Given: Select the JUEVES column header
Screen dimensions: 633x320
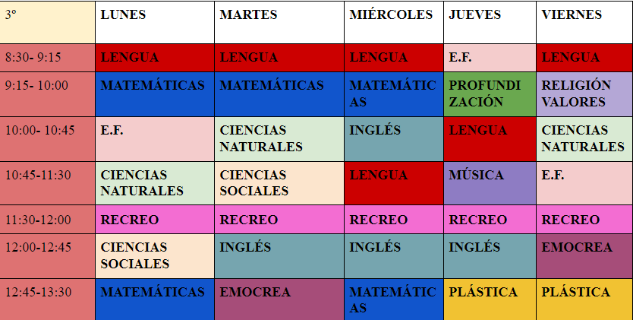Looking at the screenshot, I should (490, 22).
